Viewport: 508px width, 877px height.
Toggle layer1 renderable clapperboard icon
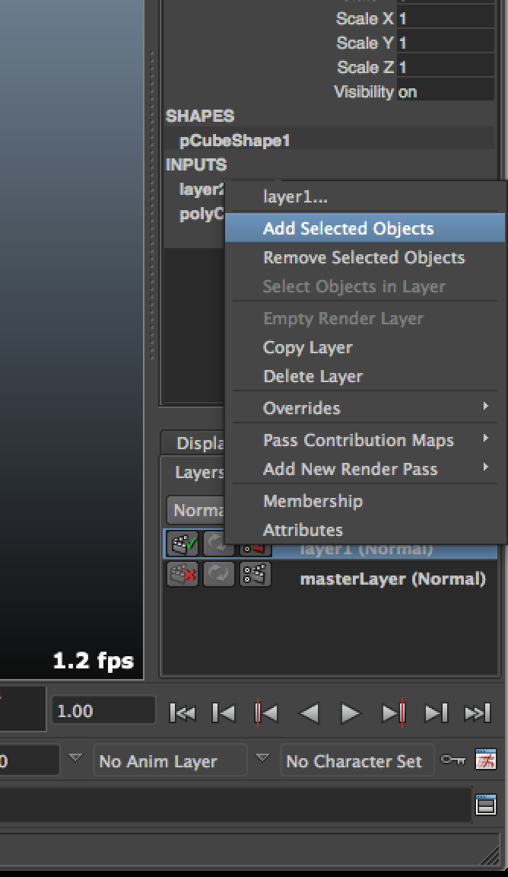[x=183, y=544]
